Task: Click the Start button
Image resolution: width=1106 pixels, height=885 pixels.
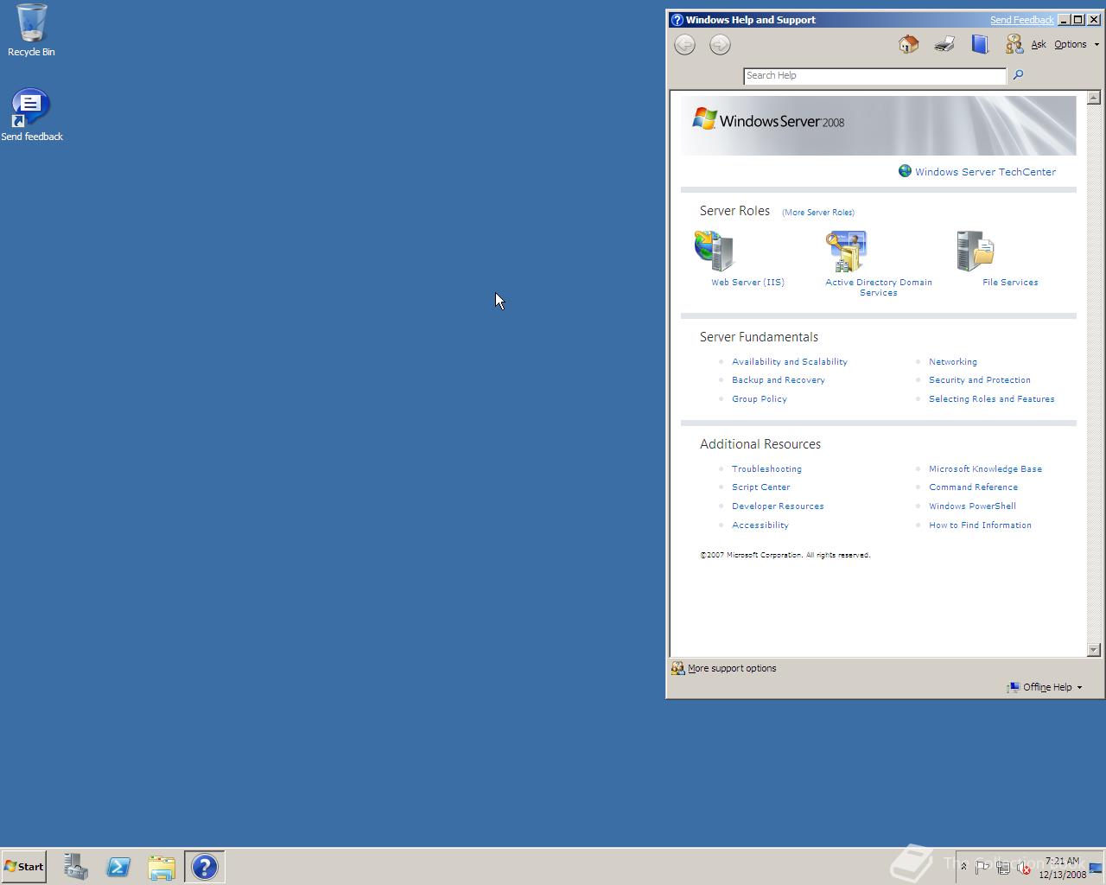Action: click(24, 867)
